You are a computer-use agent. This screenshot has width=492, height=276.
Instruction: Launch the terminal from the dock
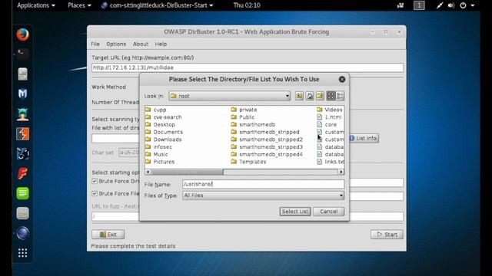pos(22,54)
